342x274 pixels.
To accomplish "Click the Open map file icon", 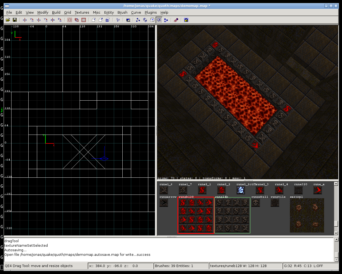I will click(x=8, y=20).
